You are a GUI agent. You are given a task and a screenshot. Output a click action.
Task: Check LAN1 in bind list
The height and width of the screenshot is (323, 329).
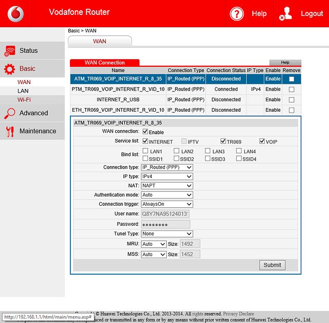pyautogui.click(x=145, y=151)
